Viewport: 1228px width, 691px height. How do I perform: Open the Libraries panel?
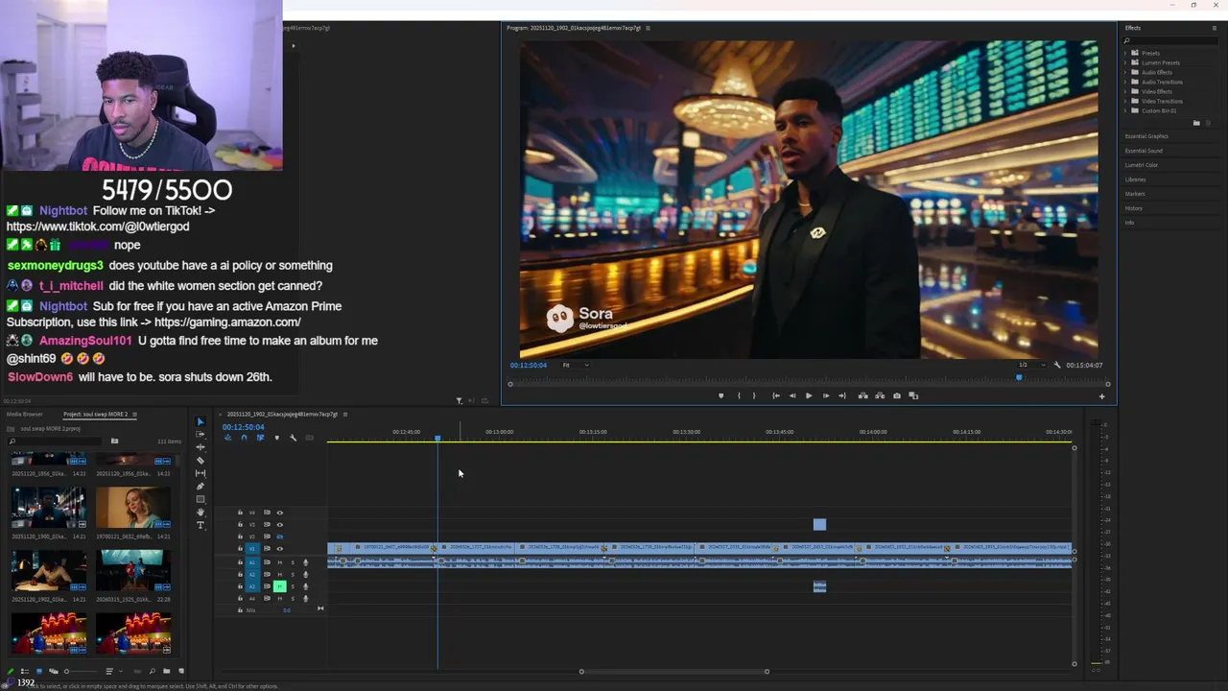[1135, 179]
